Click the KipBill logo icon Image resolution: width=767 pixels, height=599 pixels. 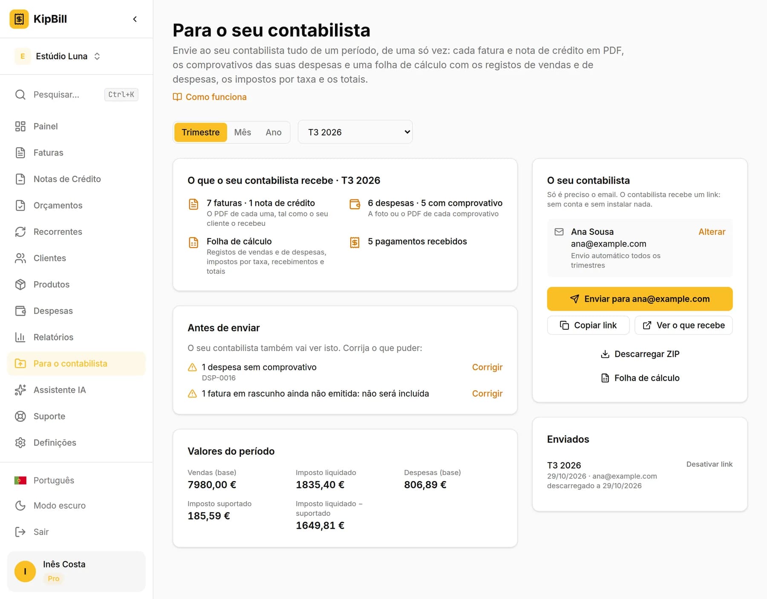(19, 19)
